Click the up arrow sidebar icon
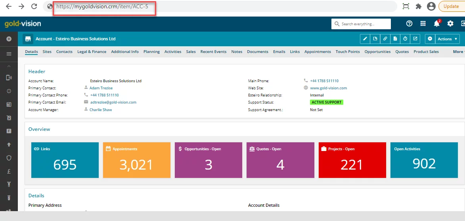 (9, 145)
